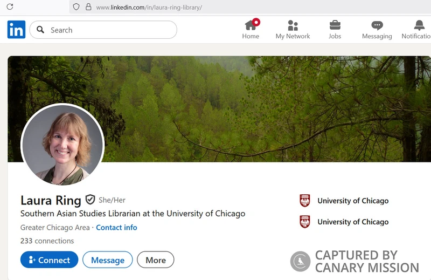Open the More options button

[x=156, y=259]
